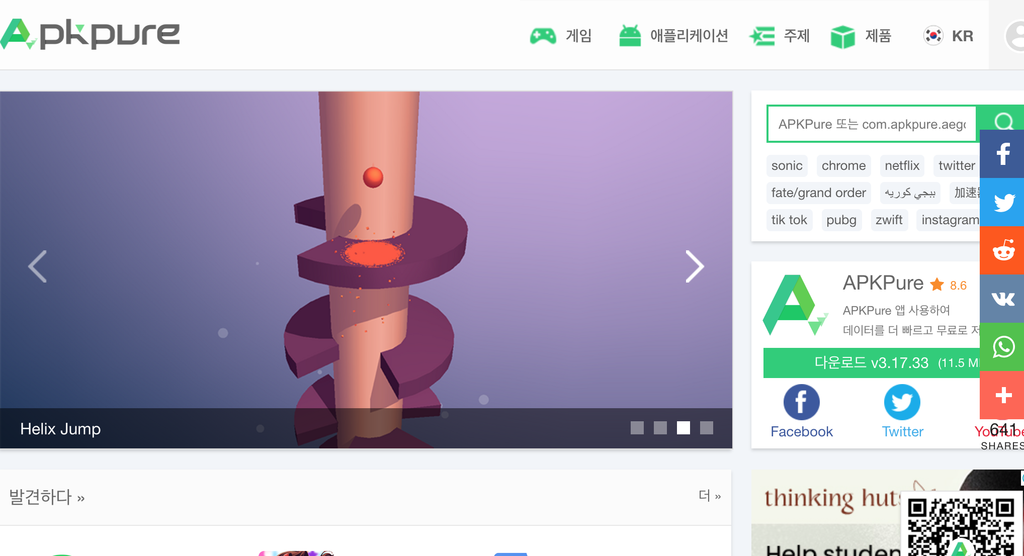This screenshot has height=556, width=1024.
Task: Share via Twitter sidebar icon
Action: click(1002, 202)
